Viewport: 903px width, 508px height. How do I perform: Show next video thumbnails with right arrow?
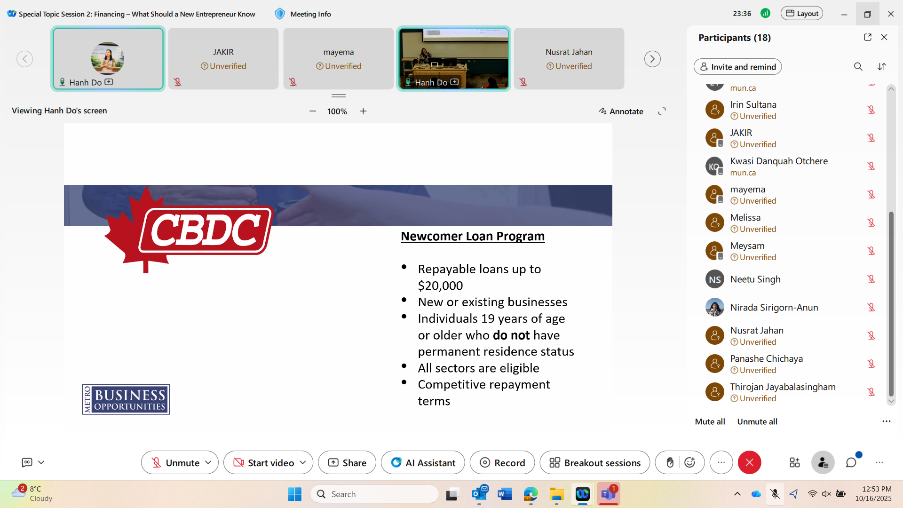(652, 59)
